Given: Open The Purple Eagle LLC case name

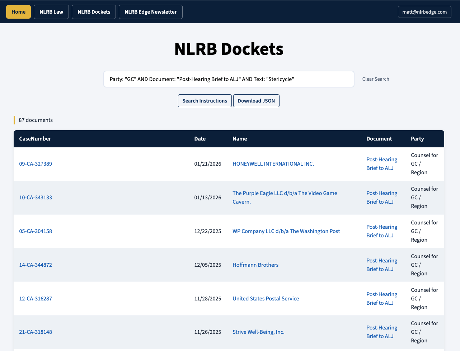Looking at the screenshot, I should tap(285, 198).
